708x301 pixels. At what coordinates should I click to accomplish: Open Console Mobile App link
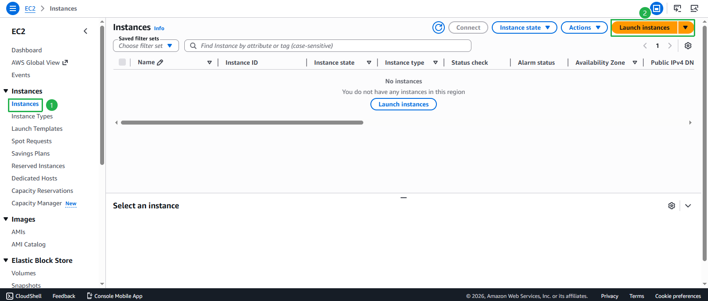pos(114,296)
